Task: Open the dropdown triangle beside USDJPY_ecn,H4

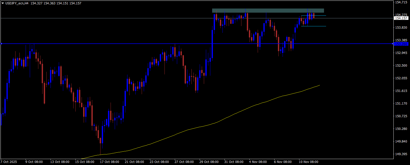Action: (x=3, y=3)
